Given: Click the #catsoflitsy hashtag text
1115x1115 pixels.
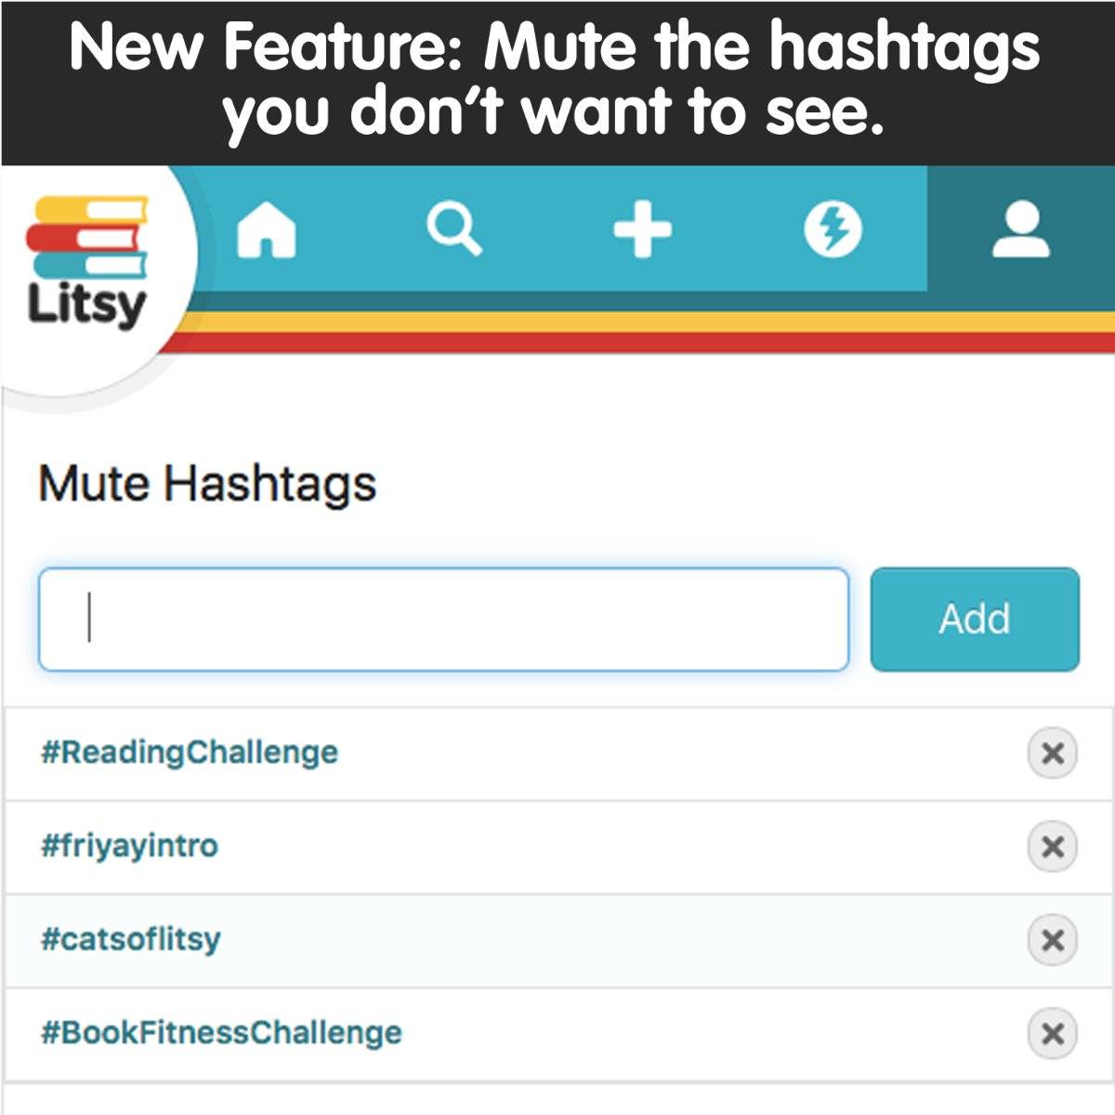Looking at the screenshot, I should [131, 938].
